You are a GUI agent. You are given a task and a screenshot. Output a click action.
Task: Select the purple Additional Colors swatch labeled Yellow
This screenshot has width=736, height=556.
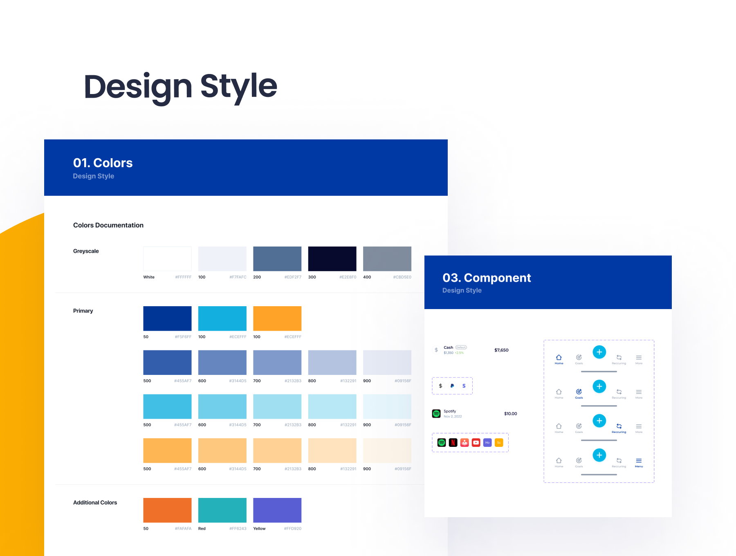(277, 510)
